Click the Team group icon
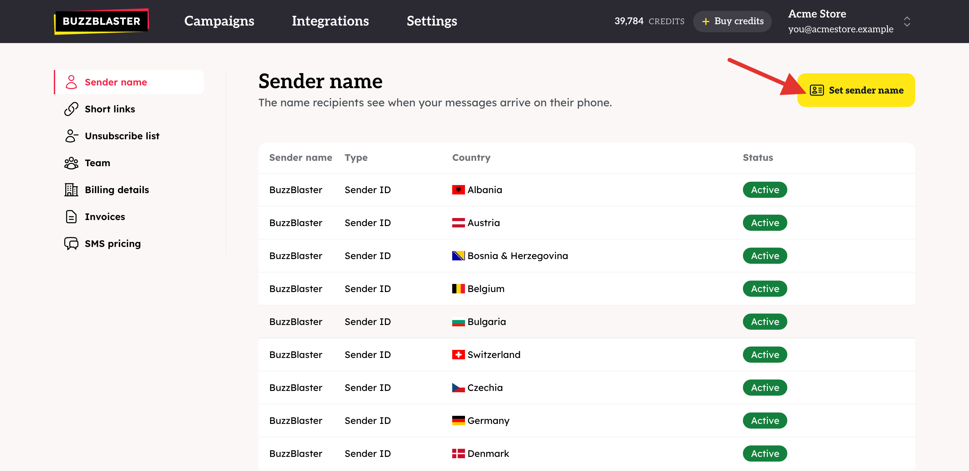Image resolution: width=969 pixels, height=471 pixels. point(71,163)
